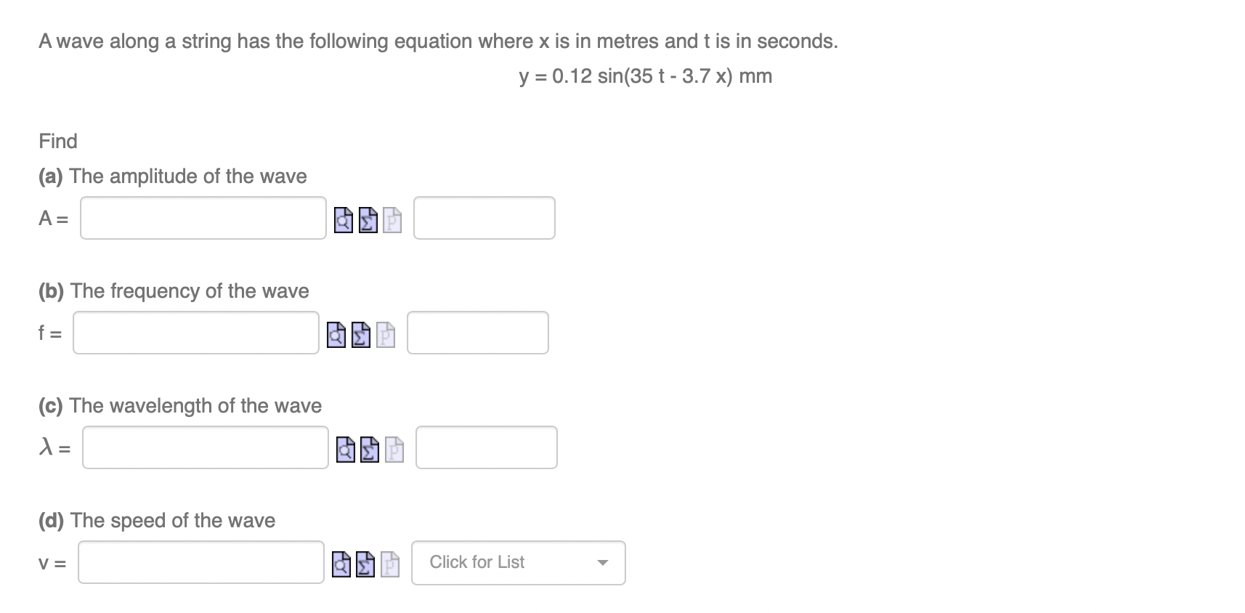Expand the dropdown arrow in the speed row
This screenshot has width=1245, height=613.
(603, 562)
